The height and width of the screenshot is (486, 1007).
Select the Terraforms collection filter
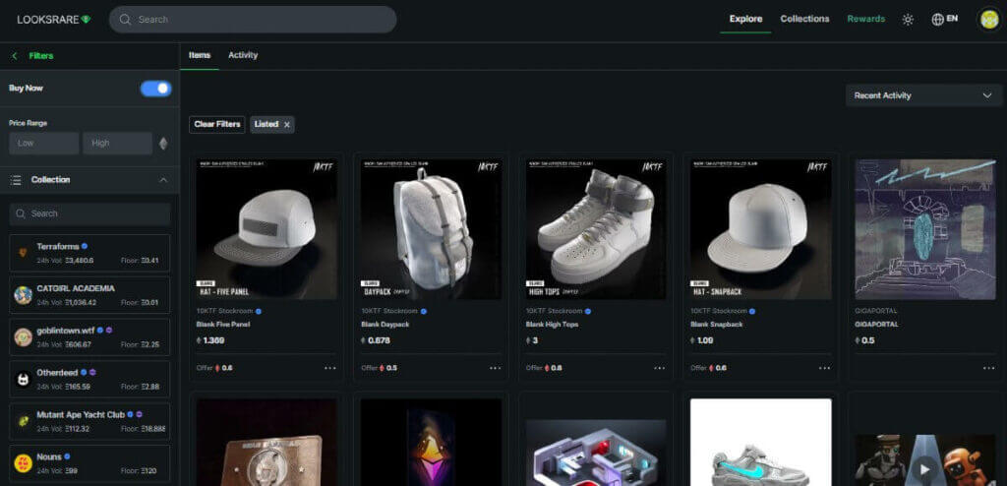[x=89, y=253]
